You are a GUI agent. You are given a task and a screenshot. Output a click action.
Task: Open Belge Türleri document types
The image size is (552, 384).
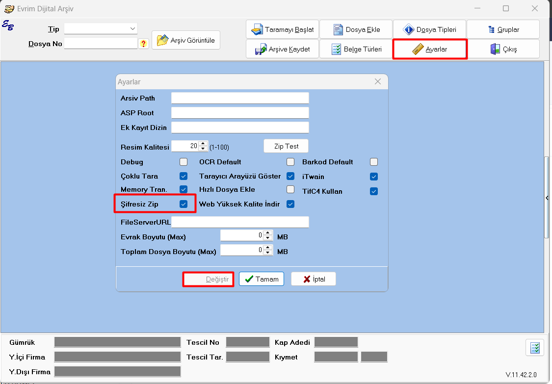point(356,49)
